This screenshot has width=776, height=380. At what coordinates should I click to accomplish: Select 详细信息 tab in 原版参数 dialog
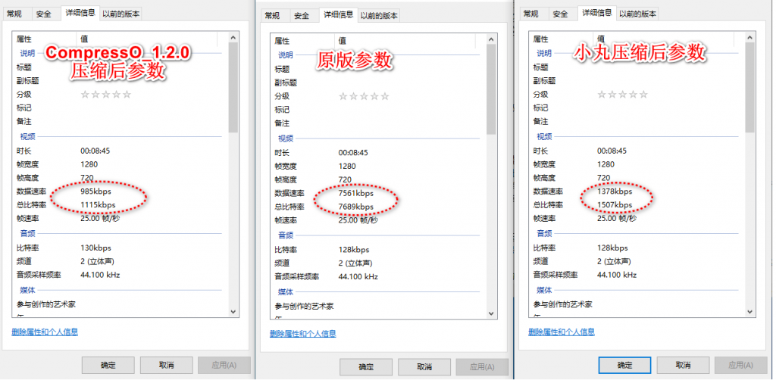coord(337,15)
